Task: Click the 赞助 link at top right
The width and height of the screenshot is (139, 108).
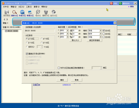Action: click(x=132, y=7)
